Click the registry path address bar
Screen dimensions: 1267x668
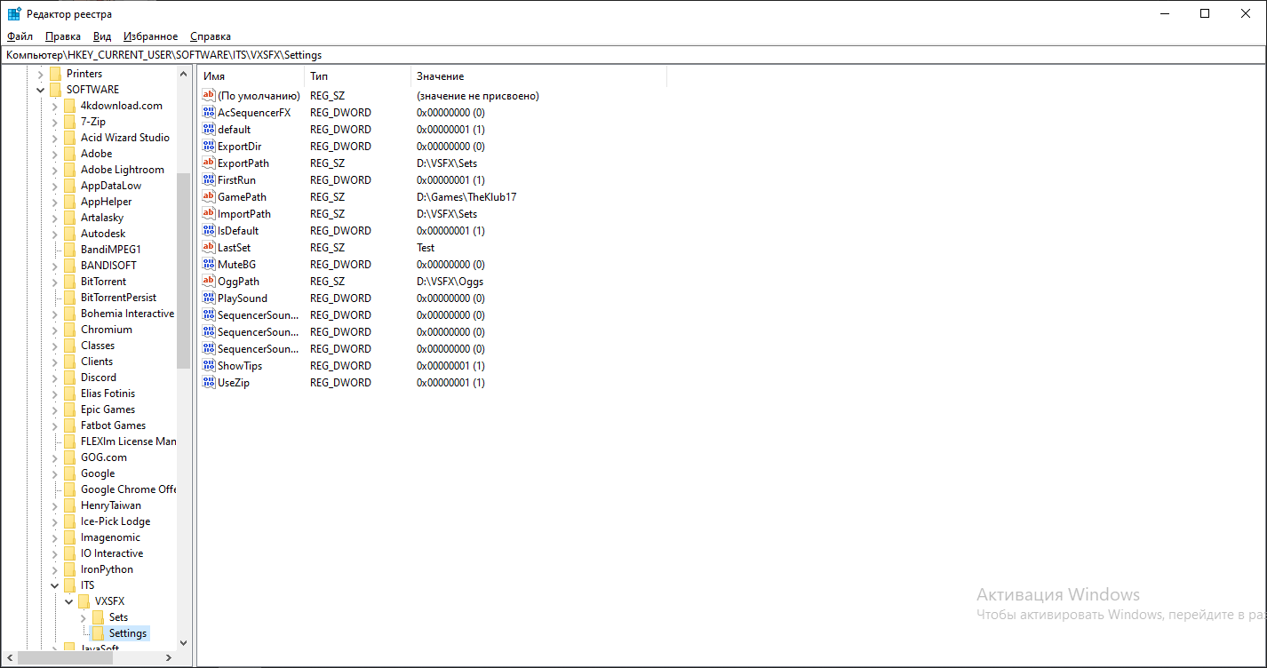tap(633, 55)
